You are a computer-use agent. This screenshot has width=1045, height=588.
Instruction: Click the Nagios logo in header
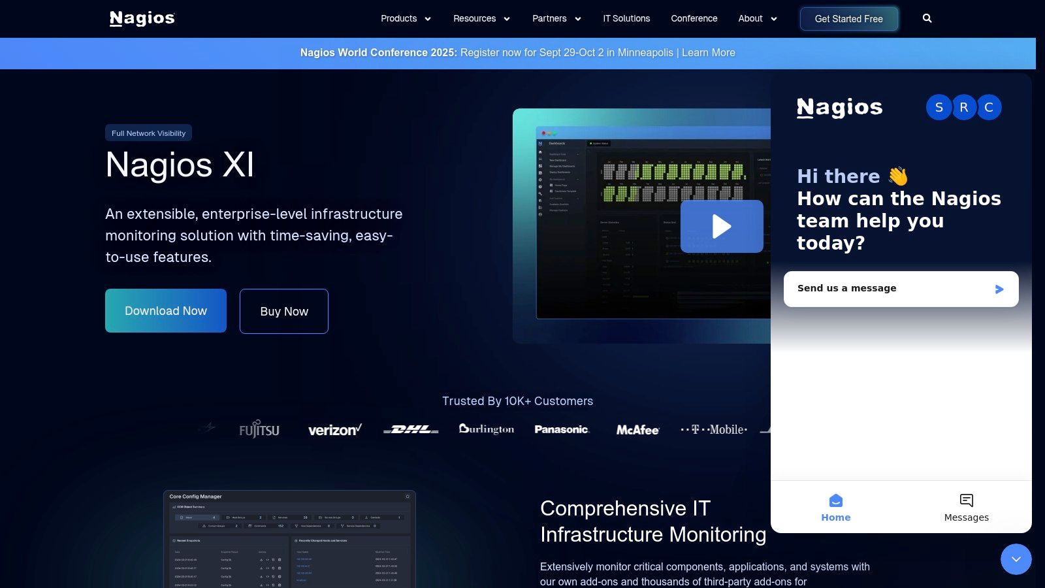point(142,18)
